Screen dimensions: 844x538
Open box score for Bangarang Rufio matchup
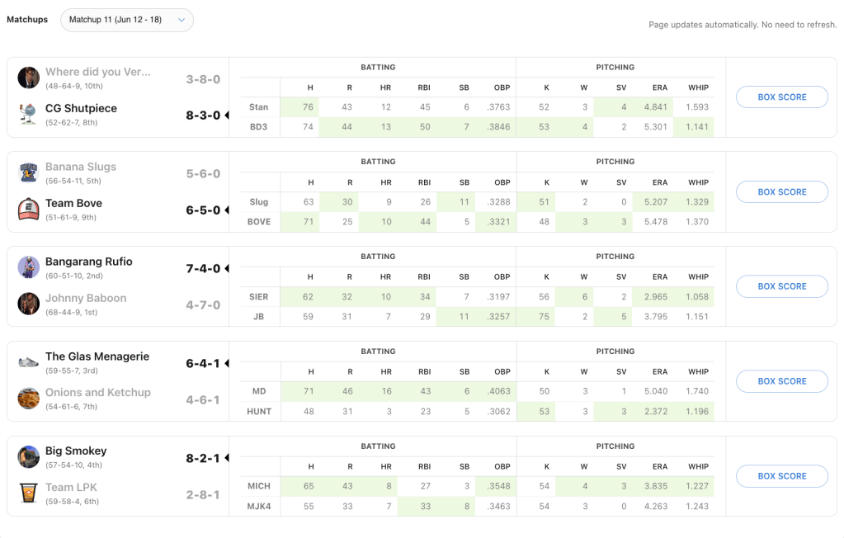tap(781, 286)
